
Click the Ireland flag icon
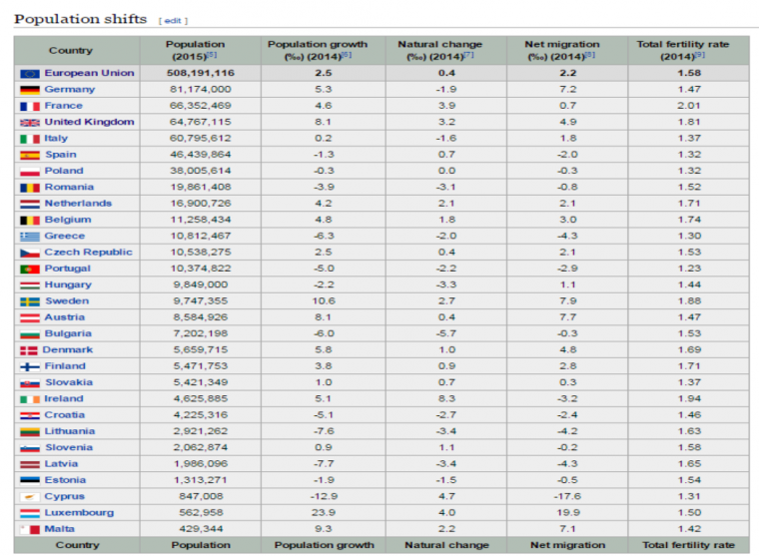click(30, 399)
